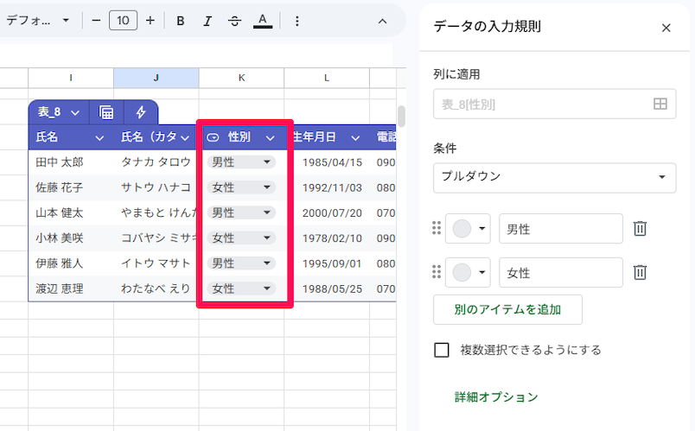Open color picker for 女性 item

(x=468, y=272)
